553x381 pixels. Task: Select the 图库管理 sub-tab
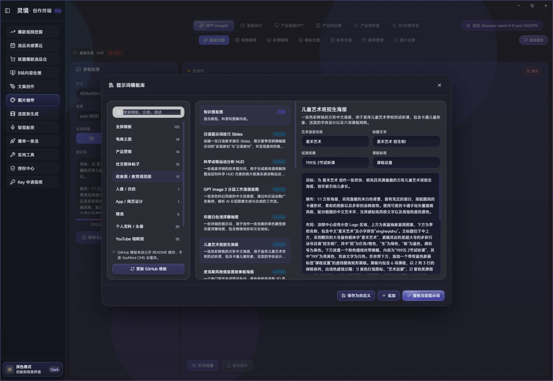[x=373, y=40]
